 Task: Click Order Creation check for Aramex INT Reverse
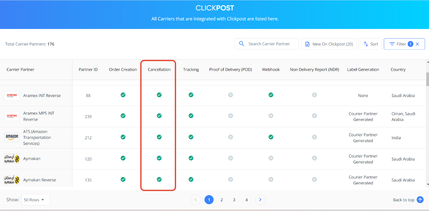pos(123,95)
